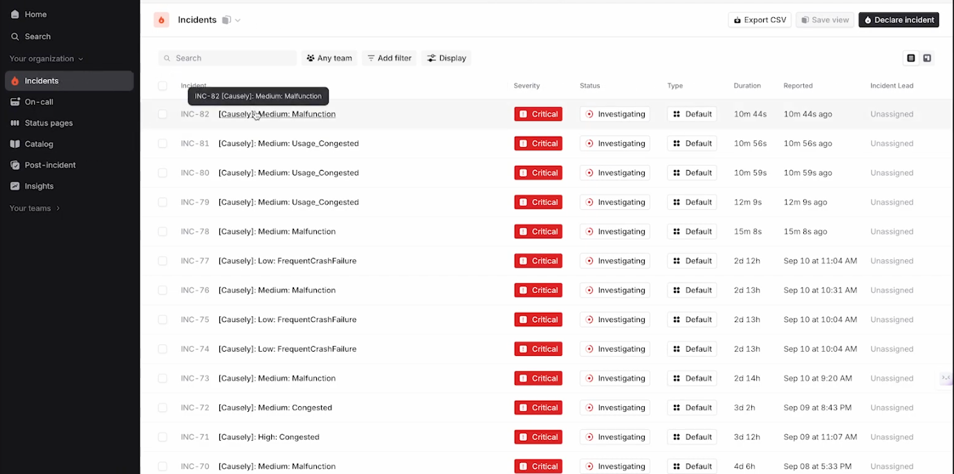
Task: Click inside the Search incidents field
Action: (x=228, y=58)
